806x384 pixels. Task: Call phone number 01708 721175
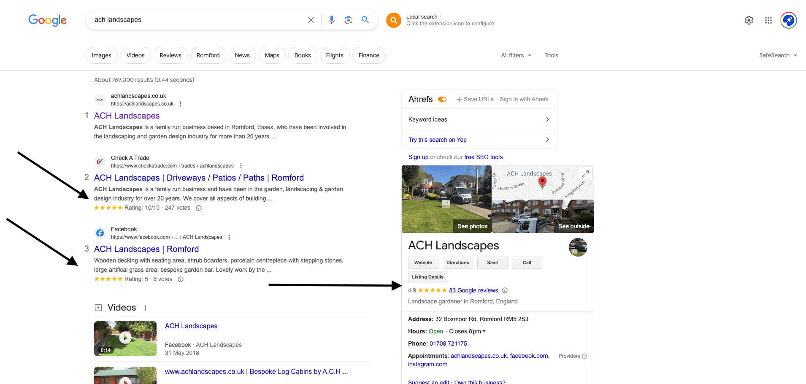448,343
